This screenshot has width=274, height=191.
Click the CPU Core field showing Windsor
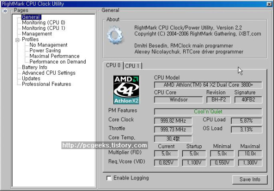tap(179, 100)
